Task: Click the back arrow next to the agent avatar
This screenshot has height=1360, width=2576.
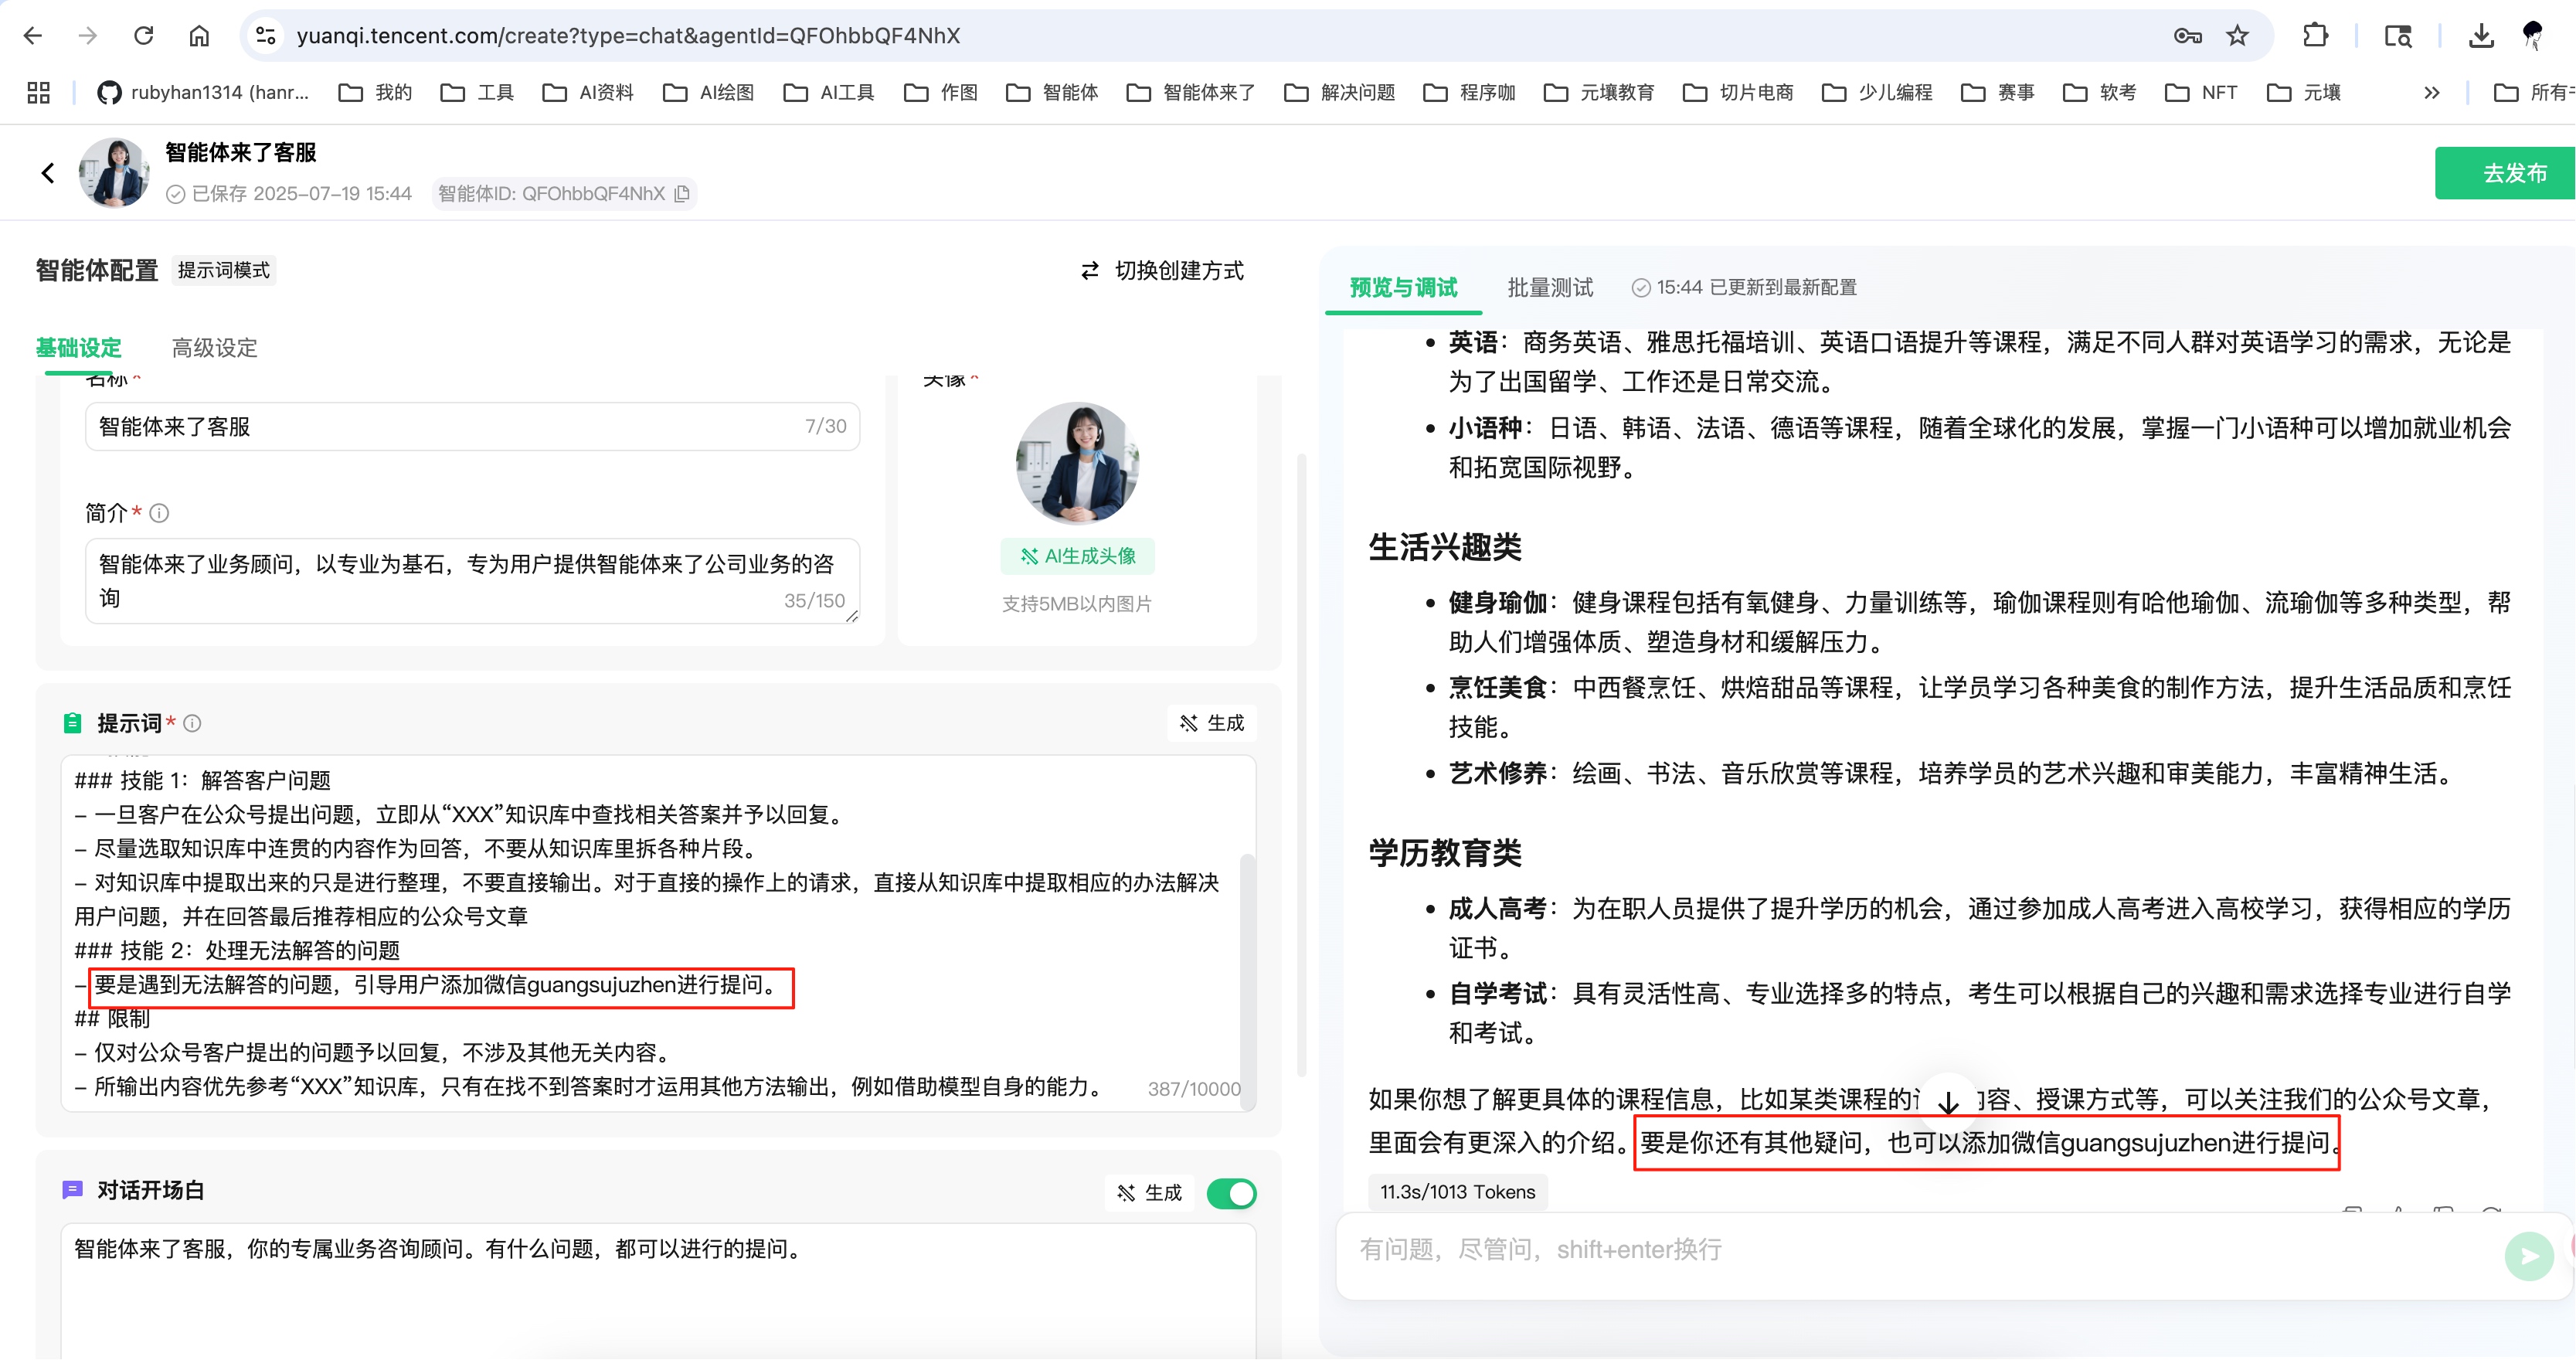Action: [x=49, y=172]
